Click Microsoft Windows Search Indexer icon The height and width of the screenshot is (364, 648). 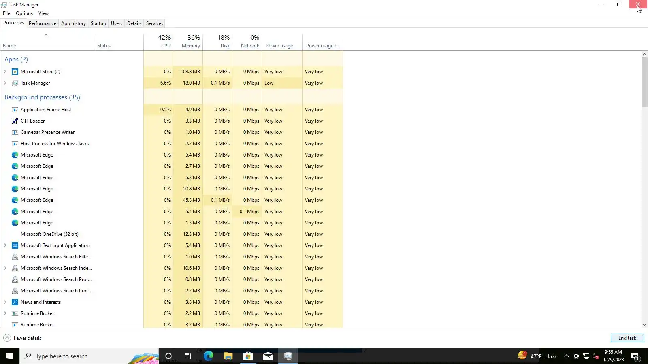coord(15,268)
